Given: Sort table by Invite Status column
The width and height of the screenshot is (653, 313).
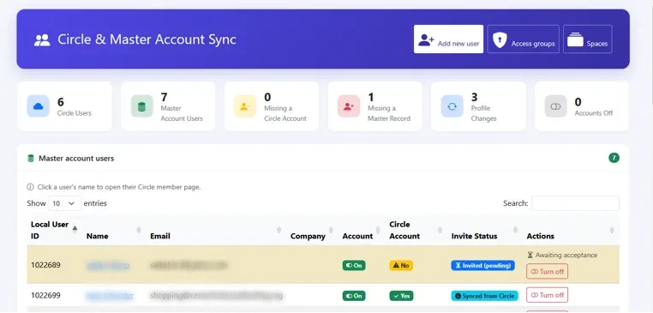Looking at the screenshot, I should 485,230.
